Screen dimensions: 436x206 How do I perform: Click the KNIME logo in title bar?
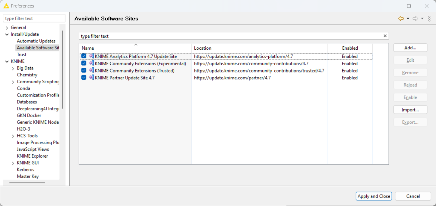(6, 6)
